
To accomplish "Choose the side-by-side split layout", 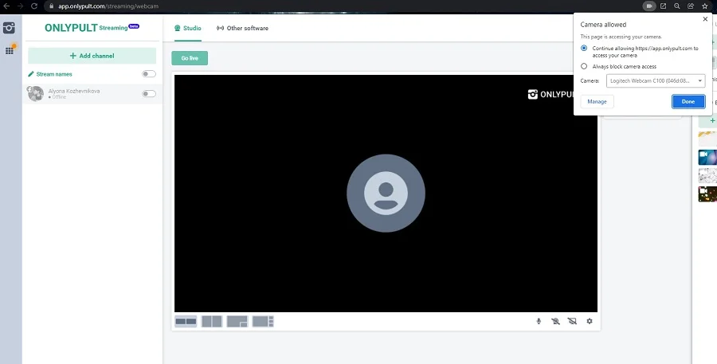I will [x=211, y=321].
